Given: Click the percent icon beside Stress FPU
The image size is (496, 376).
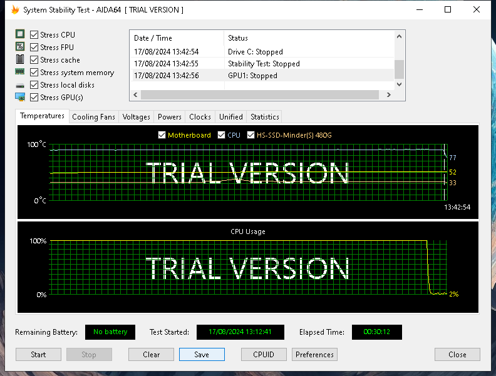Looking at the screenshot, I should pyautogui.click(x=20, y=47).
